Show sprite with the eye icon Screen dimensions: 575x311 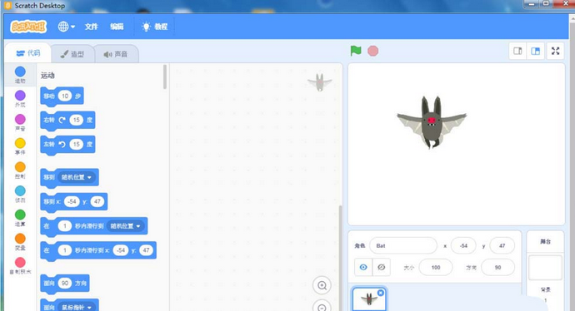[x=363, y=267]
